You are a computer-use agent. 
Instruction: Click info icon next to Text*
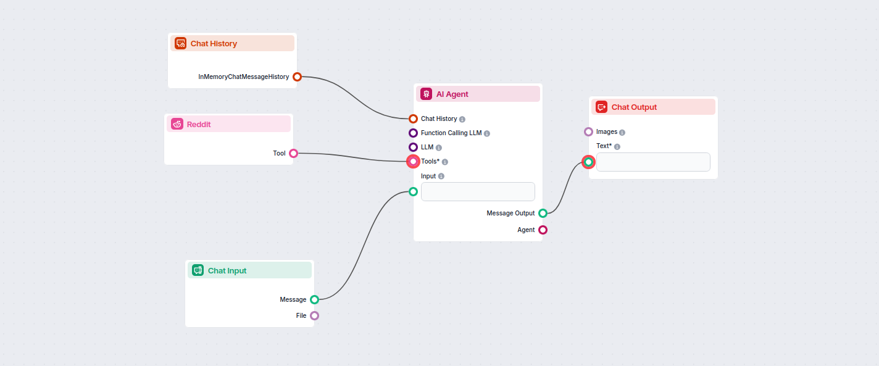(617, 146)
